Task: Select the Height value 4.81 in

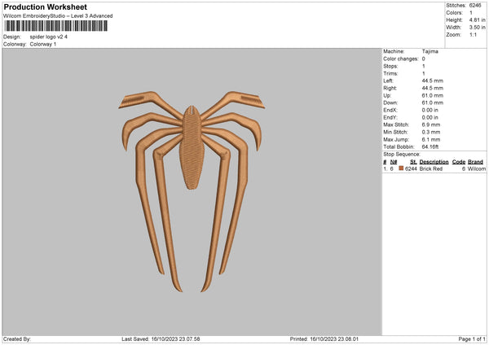Action: coord(477,20)
